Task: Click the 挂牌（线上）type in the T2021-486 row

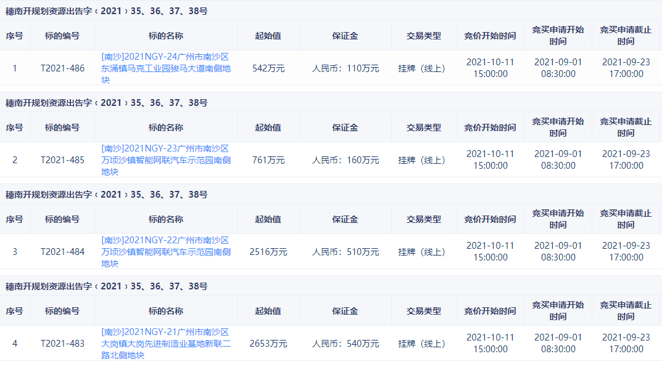Action: click(x=424, y=68)
